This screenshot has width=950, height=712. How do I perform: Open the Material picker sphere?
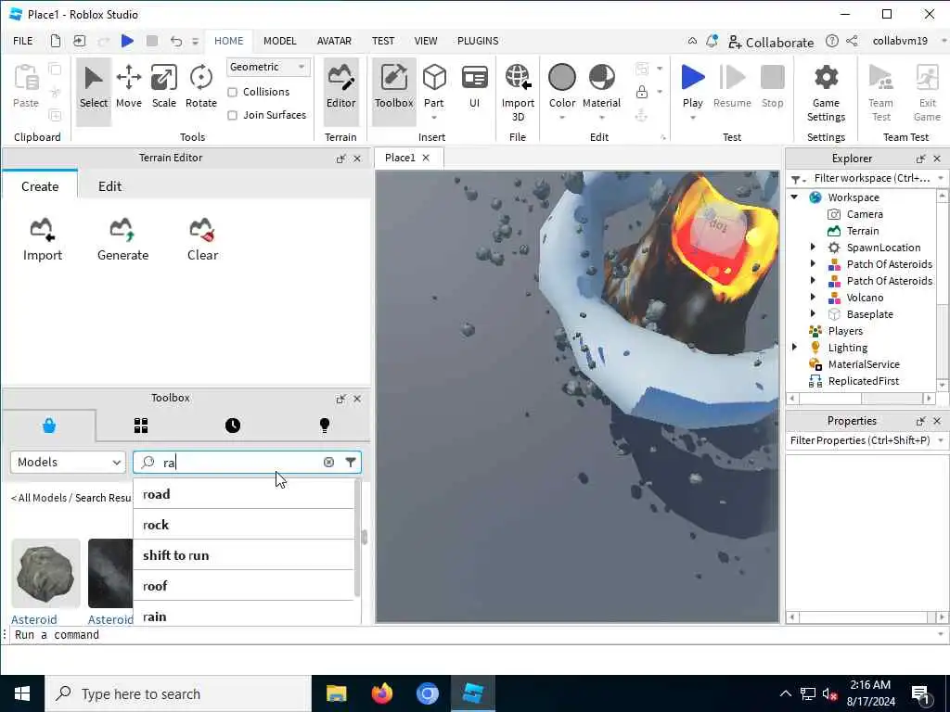pyautogui.click(x=601, y=78)
